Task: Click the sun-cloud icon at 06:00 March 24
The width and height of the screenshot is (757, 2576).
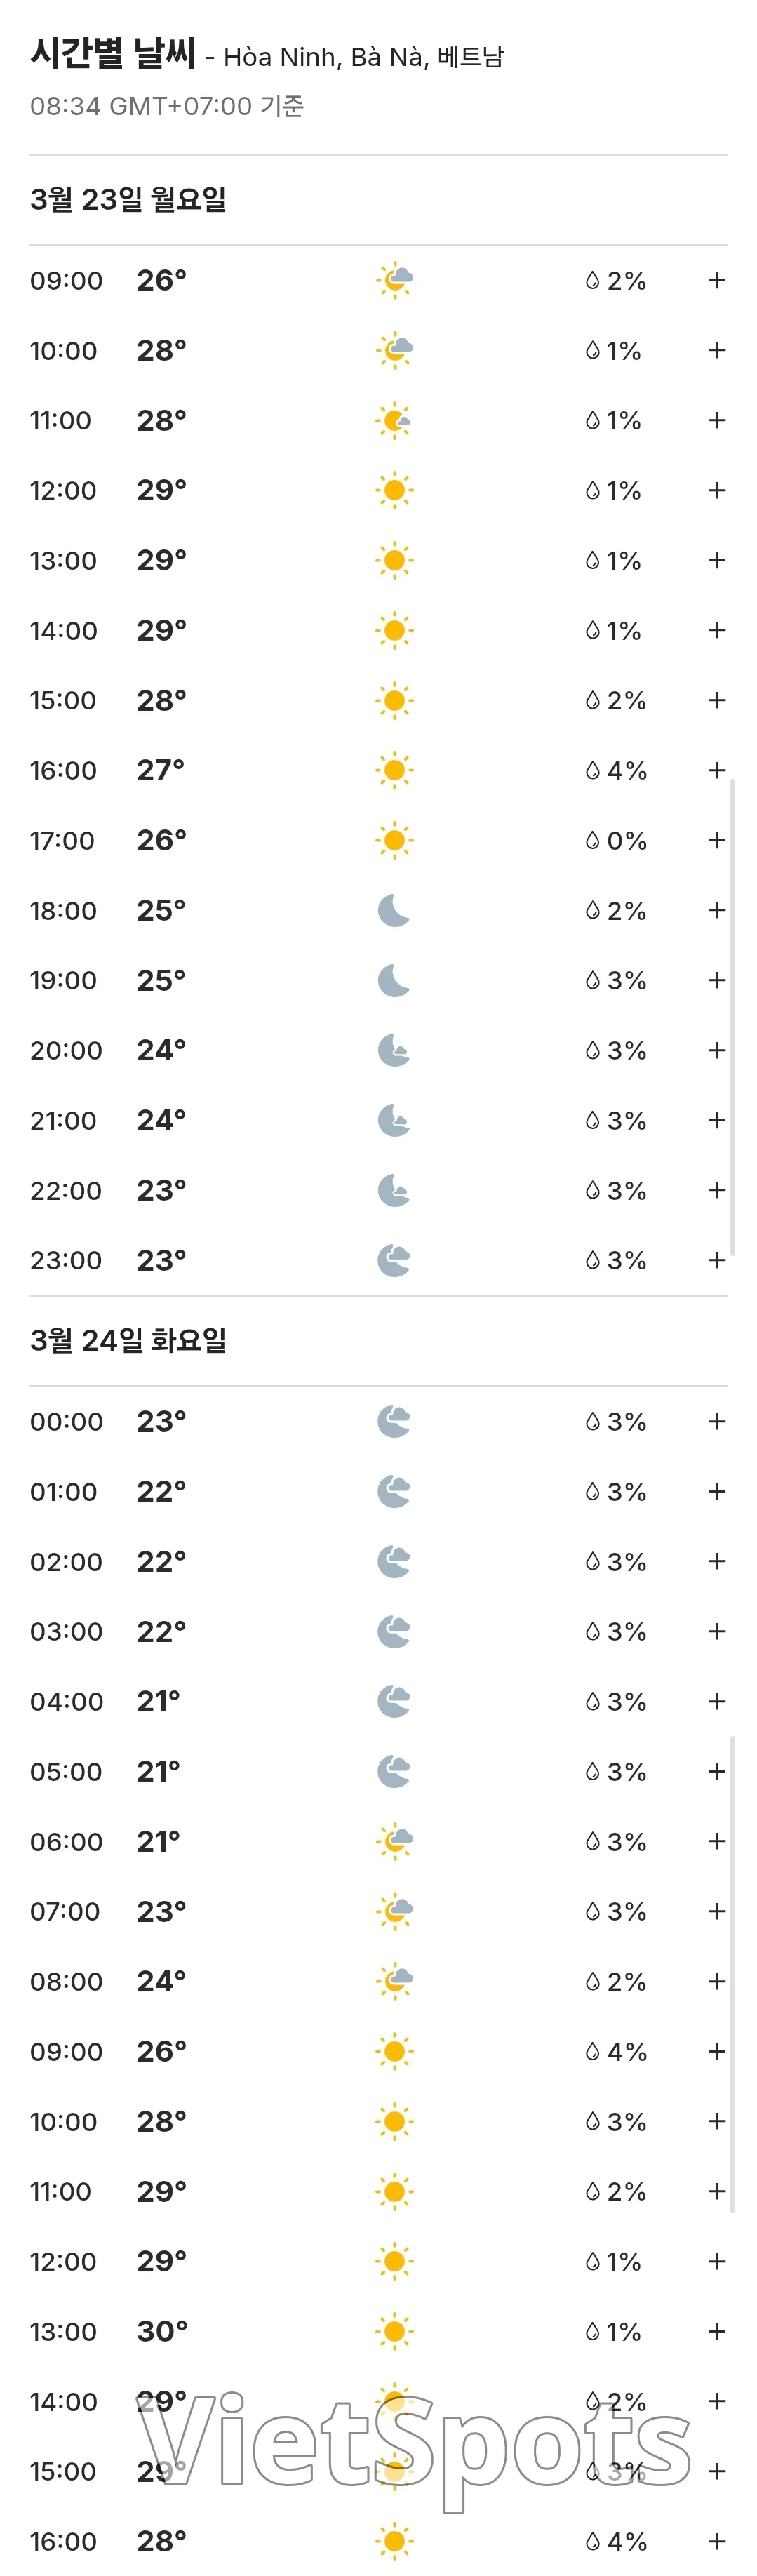Action: (x=394, y=1841)
